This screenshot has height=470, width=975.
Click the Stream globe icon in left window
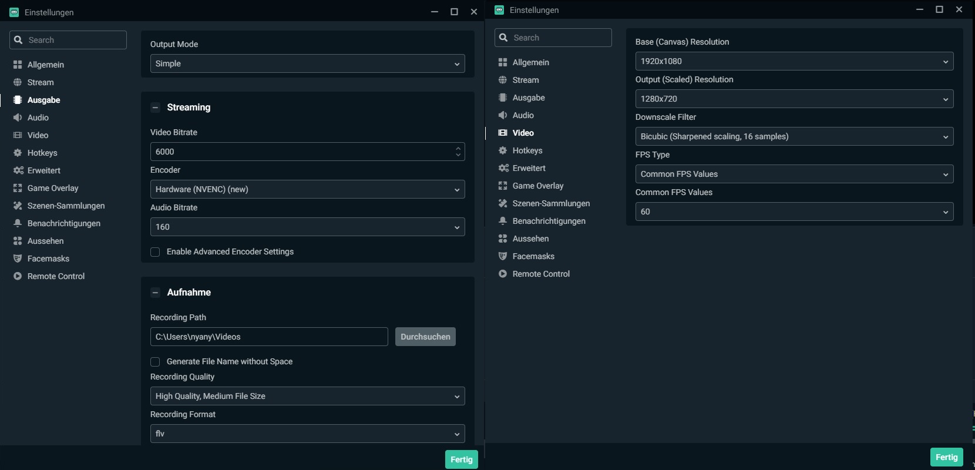(x=18, y=82)
